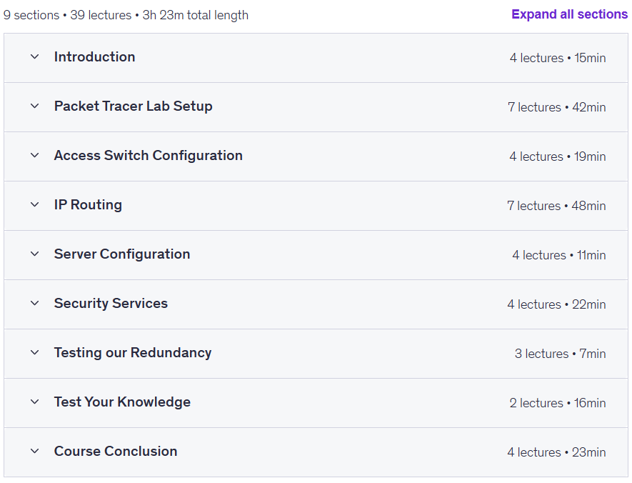Select the Test Your Knowledge heading
Image resolution: width=632 pixels, height=483 pixels.
[122, 402]
